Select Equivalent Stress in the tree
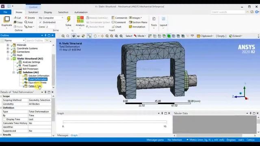This screenshot has width=260, height=146. [x=37, y=83]
